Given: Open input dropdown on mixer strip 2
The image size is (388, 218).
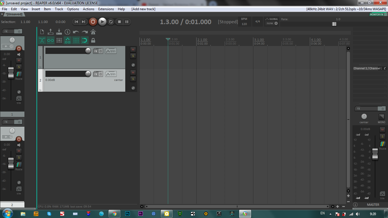Looking at the screenshot, I should 8,137.
